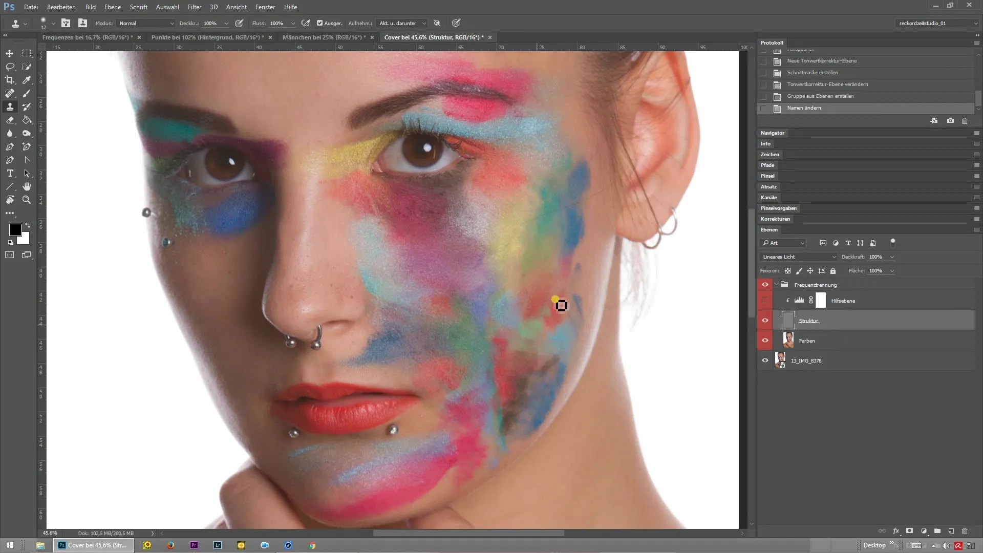Open the Lineares Licht blend mode dropdown
The width and height of the screenshot is (983, 553).
[798, 257]
